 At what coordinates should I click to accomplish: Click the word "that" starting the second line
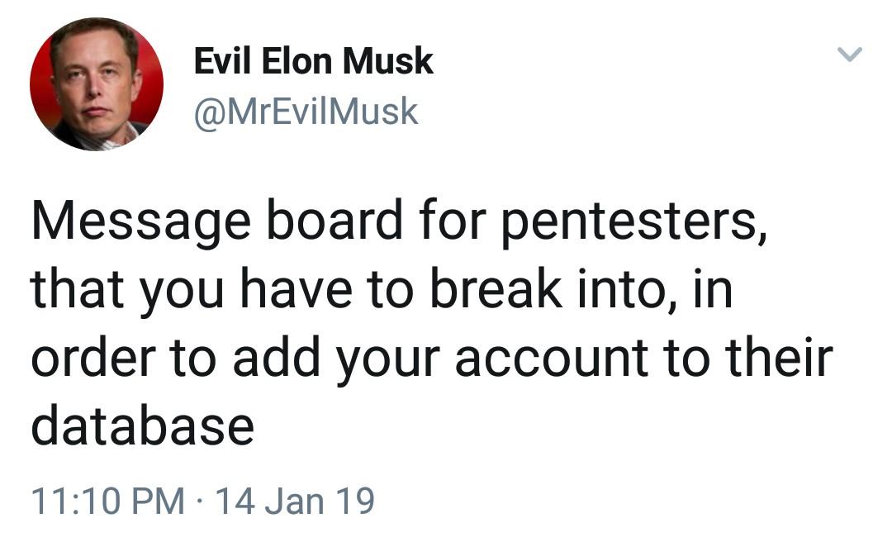pyautogui.click(x=77, y=289)
